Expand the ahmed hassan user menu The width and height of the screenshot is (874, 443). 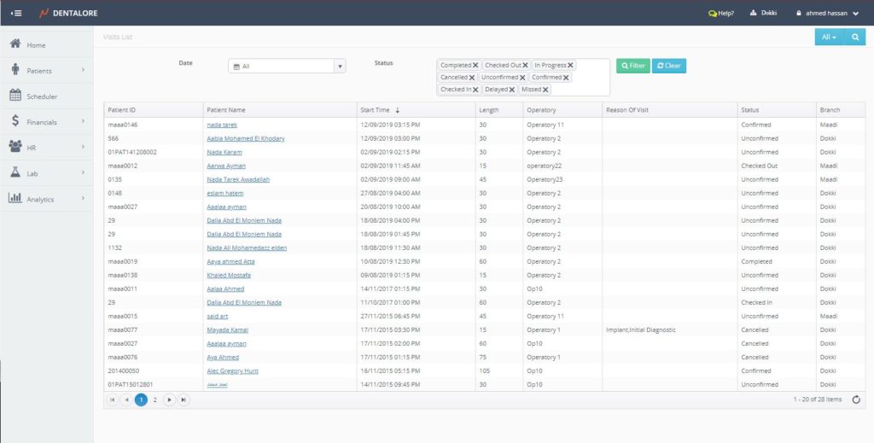tap(832, 13)
